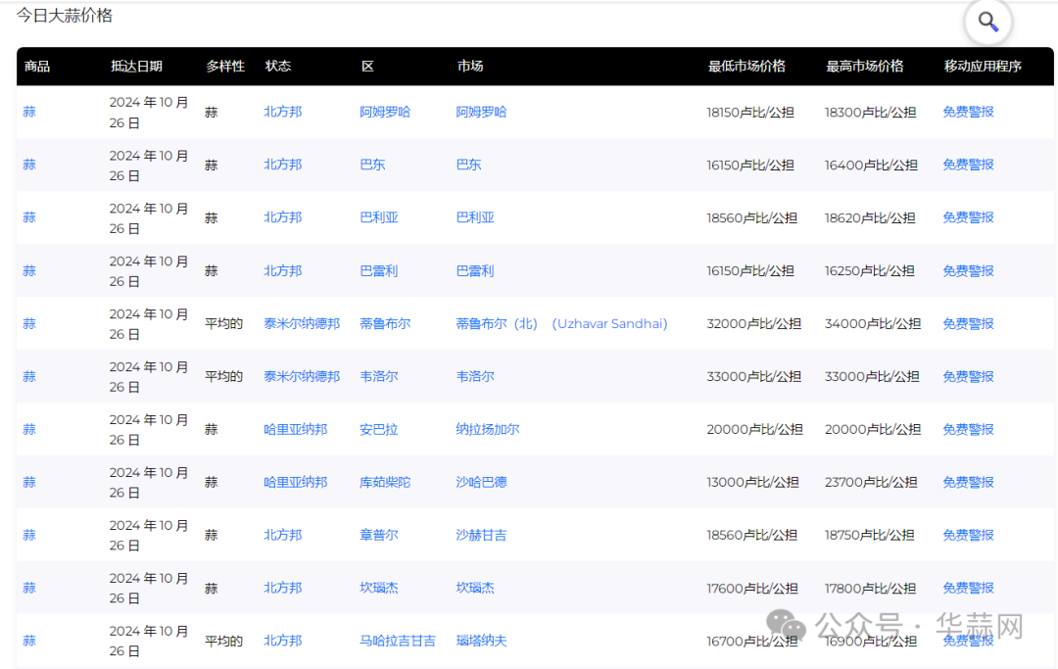Open 蒂鲁布尔 district link

point(385,323)
